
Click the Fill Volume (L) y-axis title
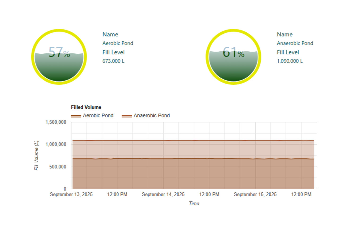point(36,156)
